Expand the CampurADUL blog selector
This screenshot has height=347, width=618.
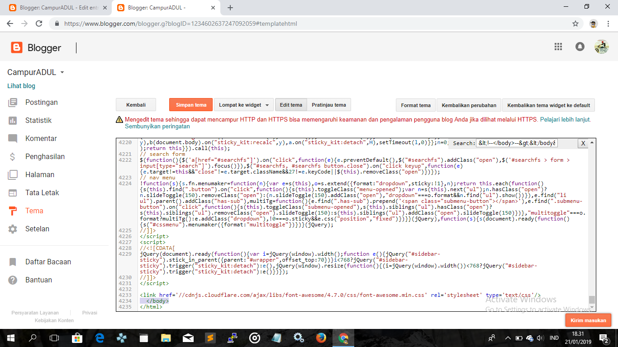(36, 72)
